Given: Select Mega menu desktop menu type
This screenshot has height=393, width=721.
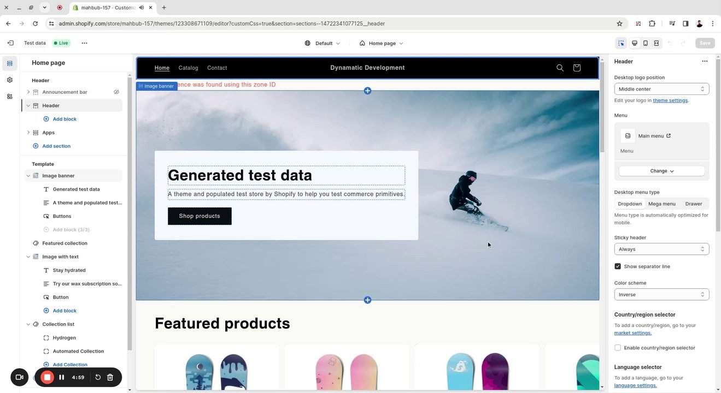Looking at the screenshot, I should 661,204.
